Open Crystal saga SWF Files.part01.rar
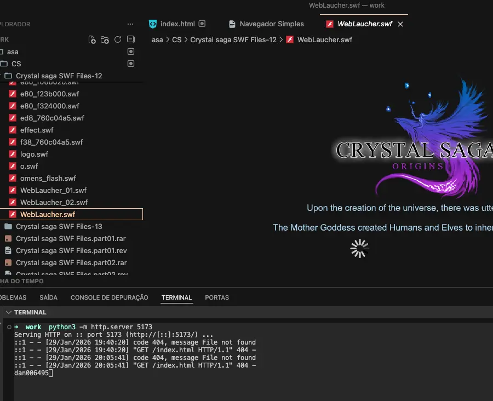This screenshot has width=493, height=401. (x=71, y=239)
